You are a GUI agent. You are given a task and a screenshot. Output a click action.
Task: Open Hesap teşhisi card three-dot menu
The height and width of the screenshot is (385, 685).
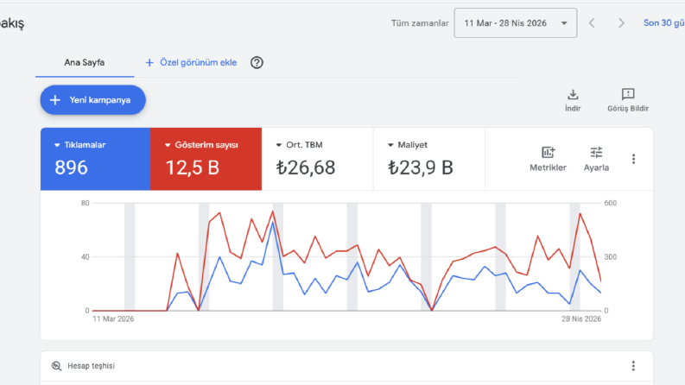[633, 366]
